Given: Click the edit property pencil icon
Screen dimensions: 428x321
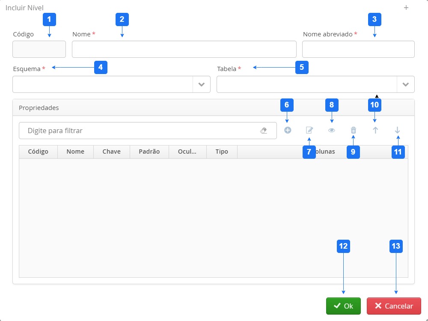Looking at the screenshot, I should (309, 131).
